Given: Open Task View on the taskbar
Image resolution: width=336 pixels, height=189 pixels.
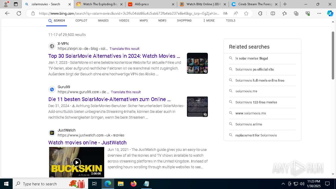Looking at the screenshot, I should (94, 184).
